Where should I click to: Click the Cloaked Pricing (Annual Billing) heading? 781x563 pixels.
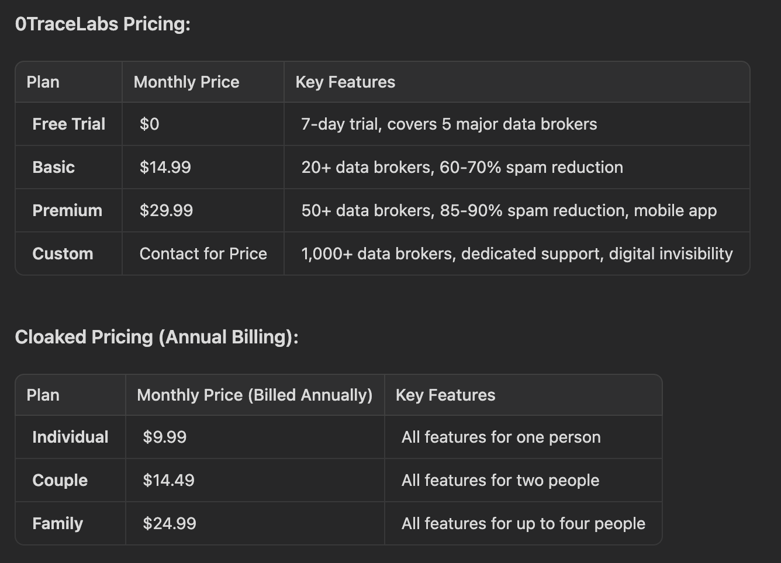(x=156, y=337)
